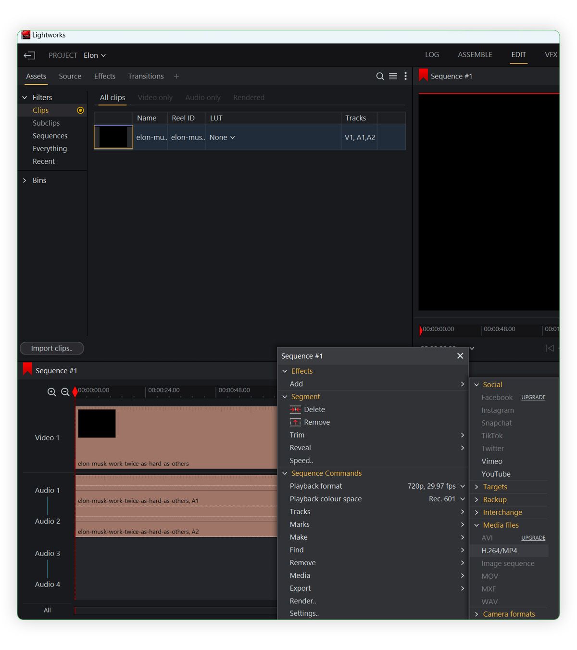Click the exit project back arrow icon
The image size is (577, 650).
(29, 55)
